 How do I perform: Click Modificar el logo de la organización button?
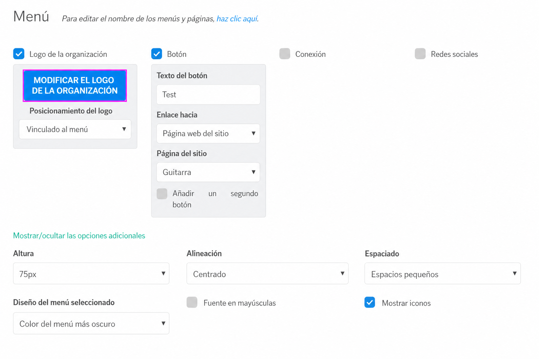pos(75,86)
